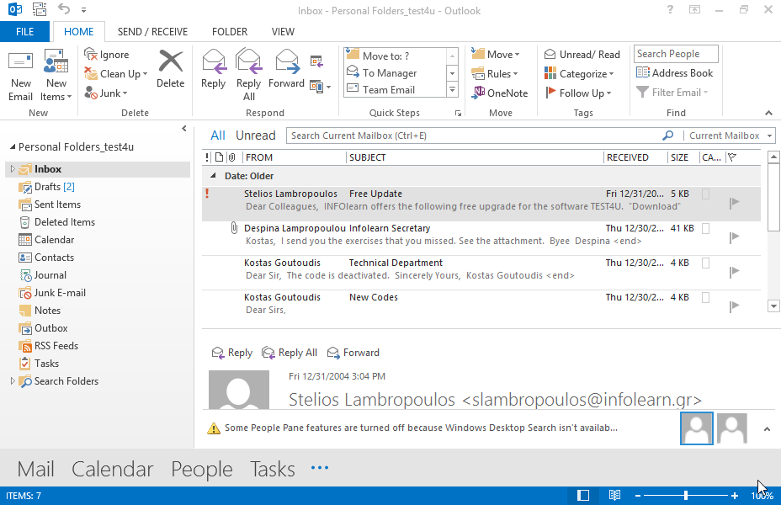Open the More respond actions dropdown
Image resolution: width=781 pixels, height=505 pixels.
[321, 87]
